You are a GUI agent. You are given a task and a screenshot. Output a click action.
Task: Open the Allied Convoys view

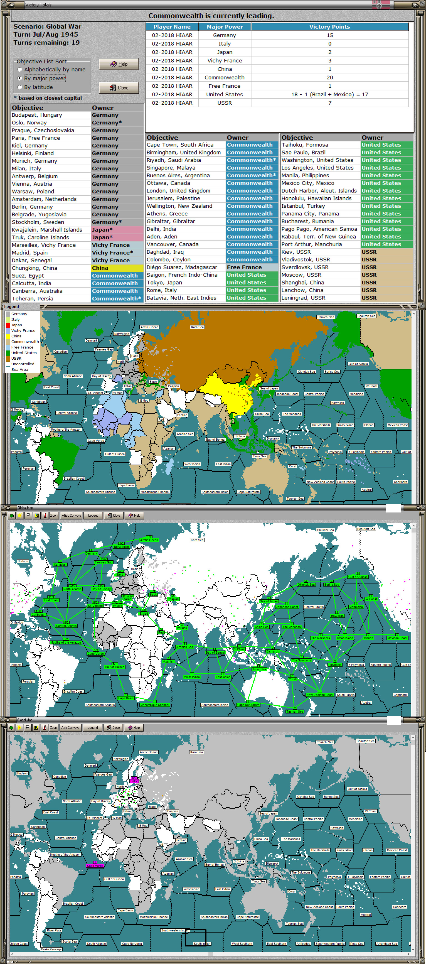click(72, 515)
